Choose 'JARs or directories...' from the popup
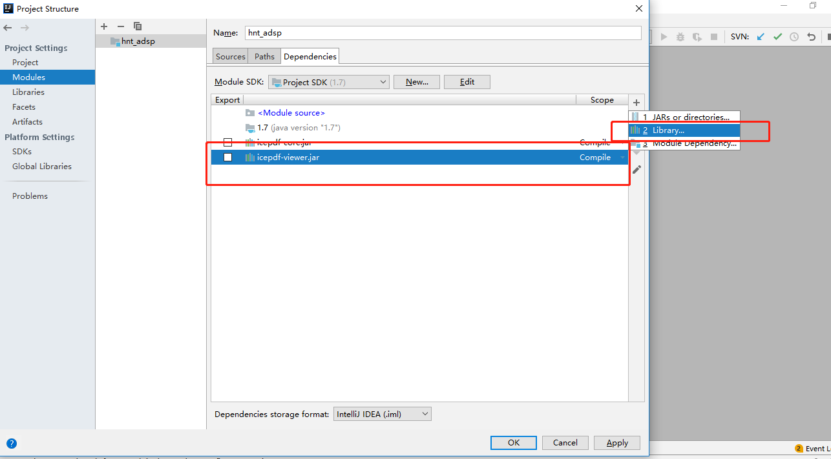This screenshot has height=459, width=831. click(x=684, y=117)
